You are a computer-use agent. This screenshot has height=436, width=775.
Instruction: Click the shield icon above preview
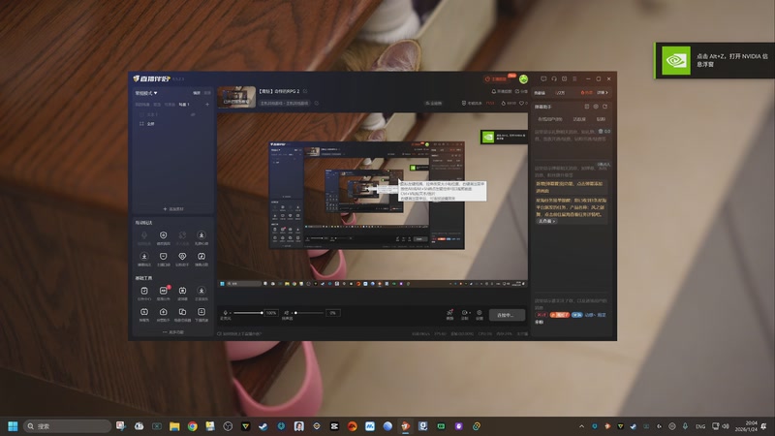[x=464, y=104]
